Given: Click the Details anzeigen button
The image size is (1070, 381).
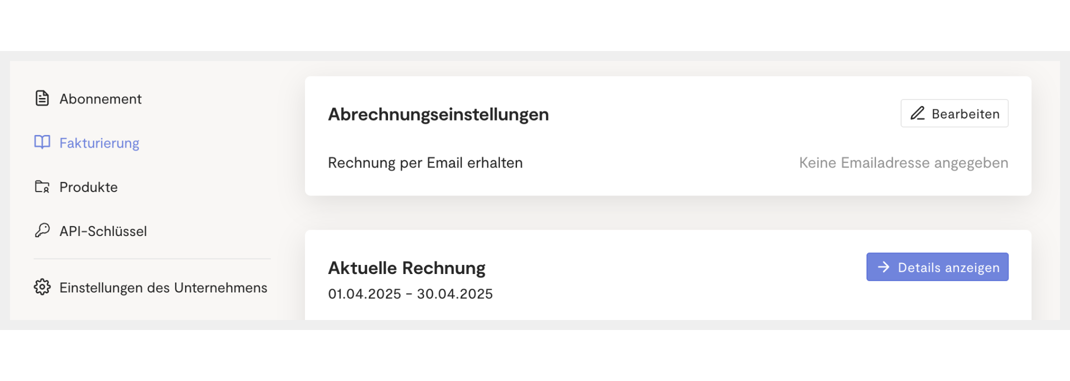Looking at the screenshot, I should tap(937, 267).
